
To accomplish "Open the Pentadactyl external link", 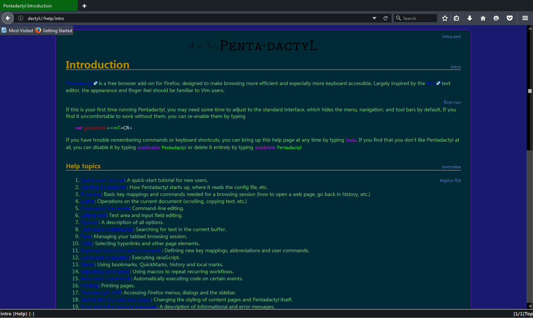I will click(x=81, y=84).
